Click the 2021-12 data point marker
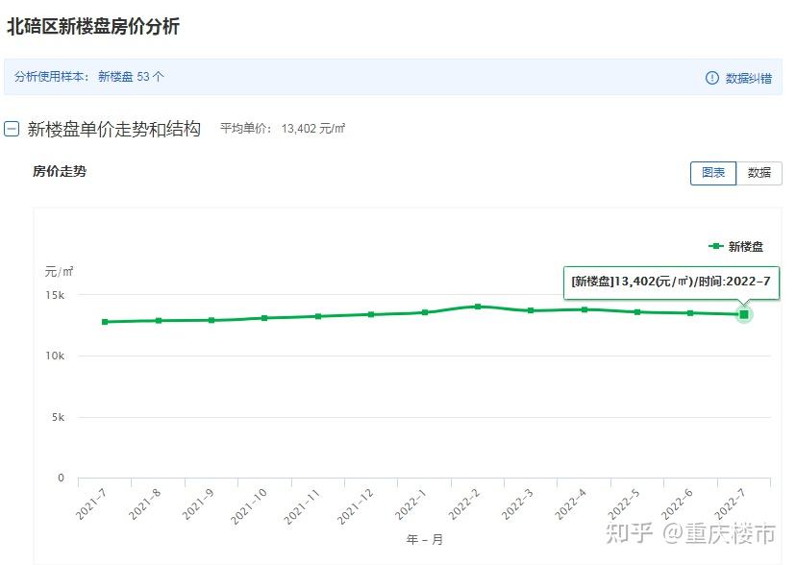 [371, 314]
